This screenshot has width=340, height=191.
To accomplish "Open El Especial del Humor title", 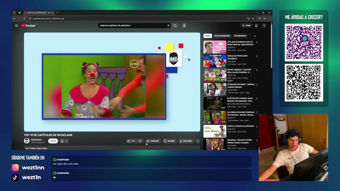I will (x=241, y=86).
